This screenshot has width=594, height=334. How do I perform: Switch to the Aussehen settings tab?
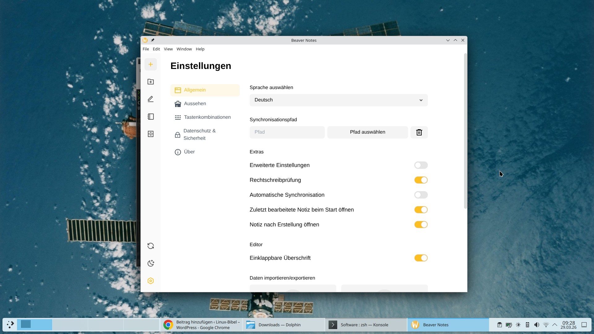(195, 104)
